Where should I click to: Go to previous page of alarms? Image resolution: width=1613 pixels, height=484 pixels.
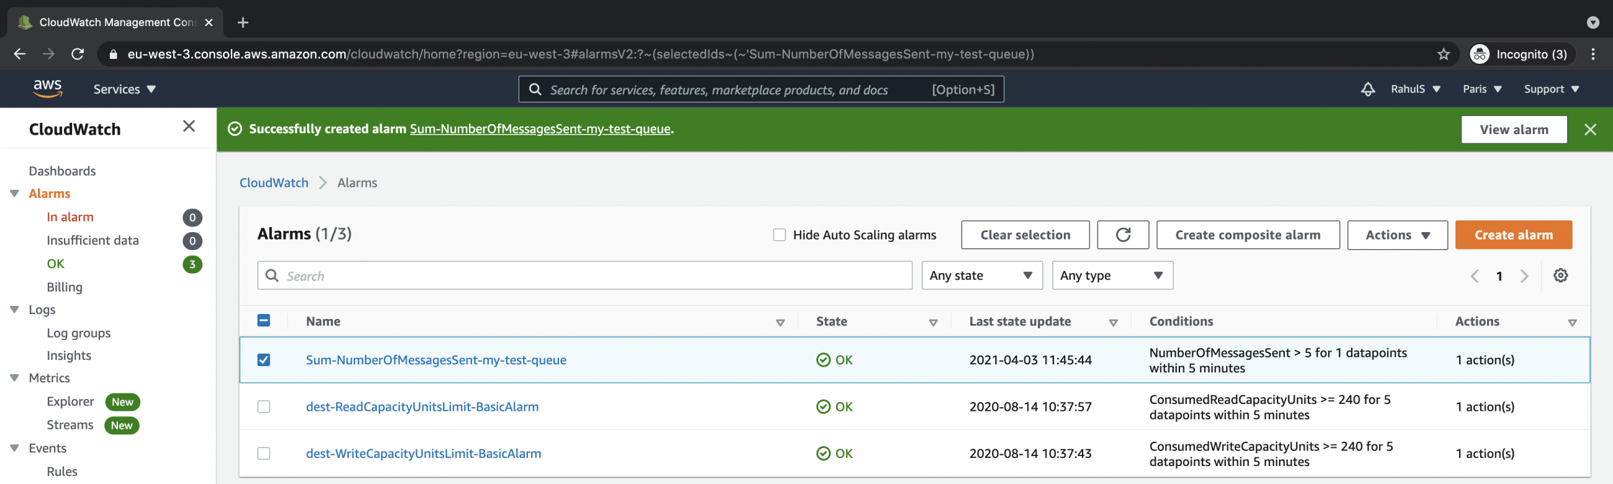pyautogui.click(x=1474, y=276)
